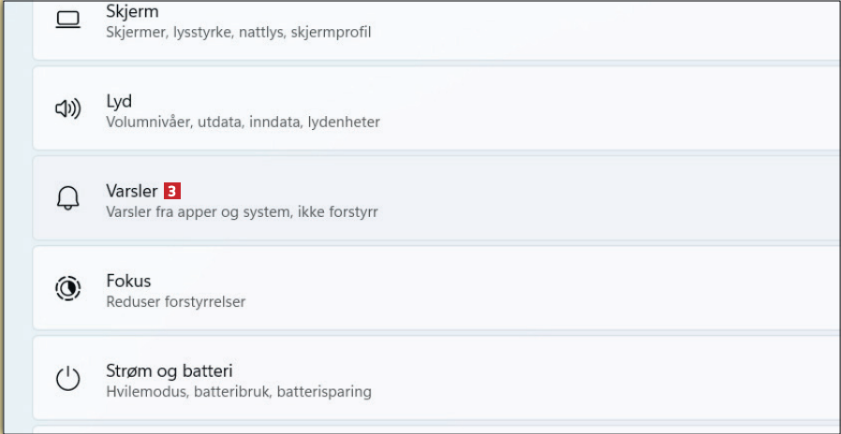Click the bell icon for Varsler

68,198
